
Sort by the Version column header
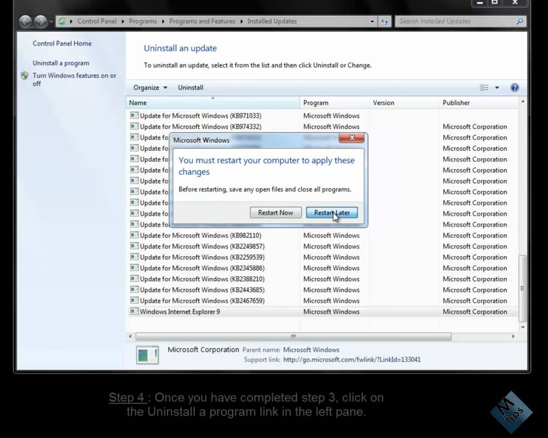(x=404, y=103)
